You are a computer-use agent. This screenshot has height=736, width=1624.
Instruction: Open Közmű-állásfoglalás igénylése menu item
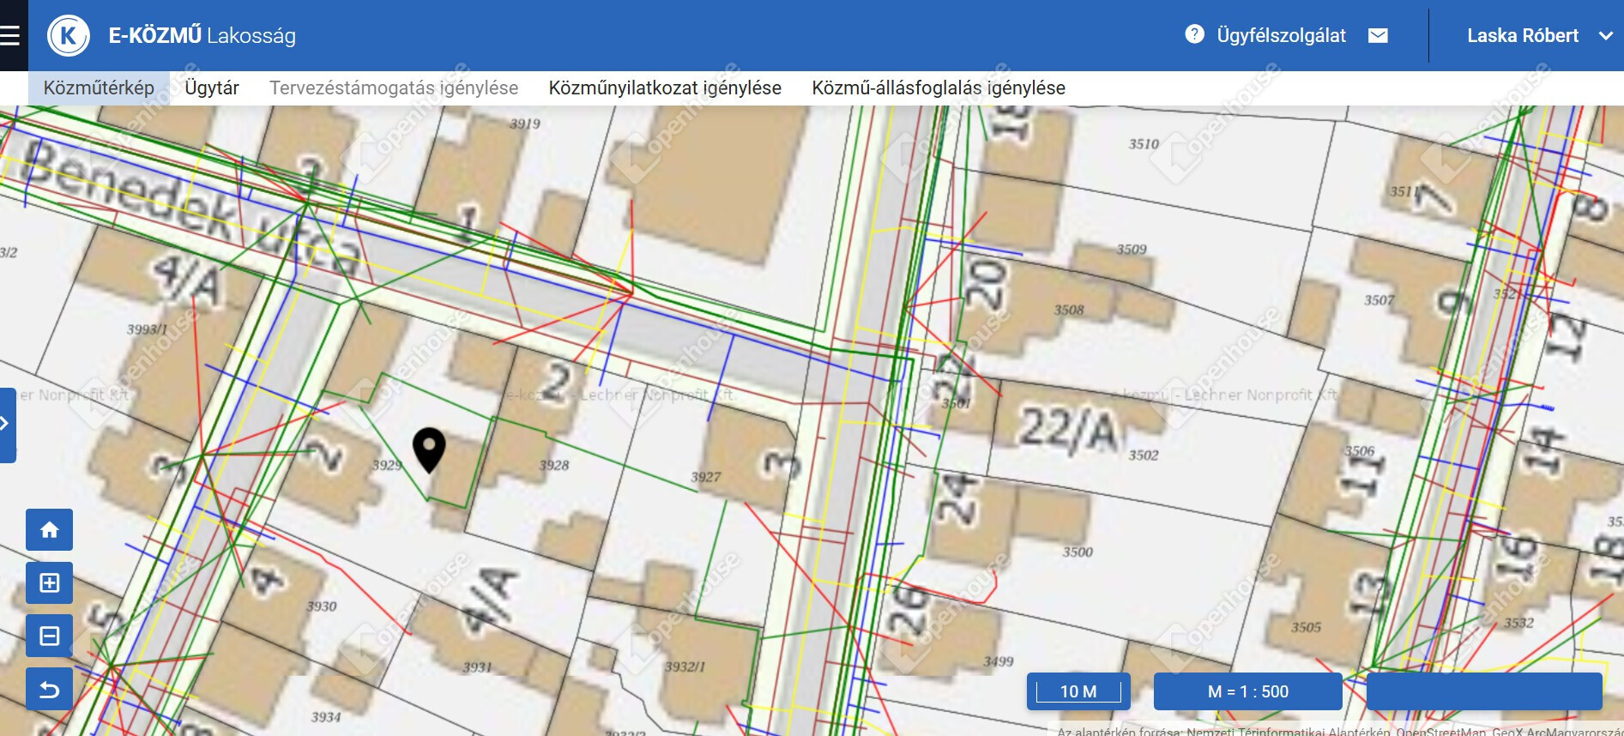tap(939, 88)
